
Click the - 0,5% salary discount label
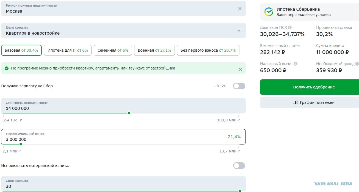pyautogui.click(x=220, y=86)
